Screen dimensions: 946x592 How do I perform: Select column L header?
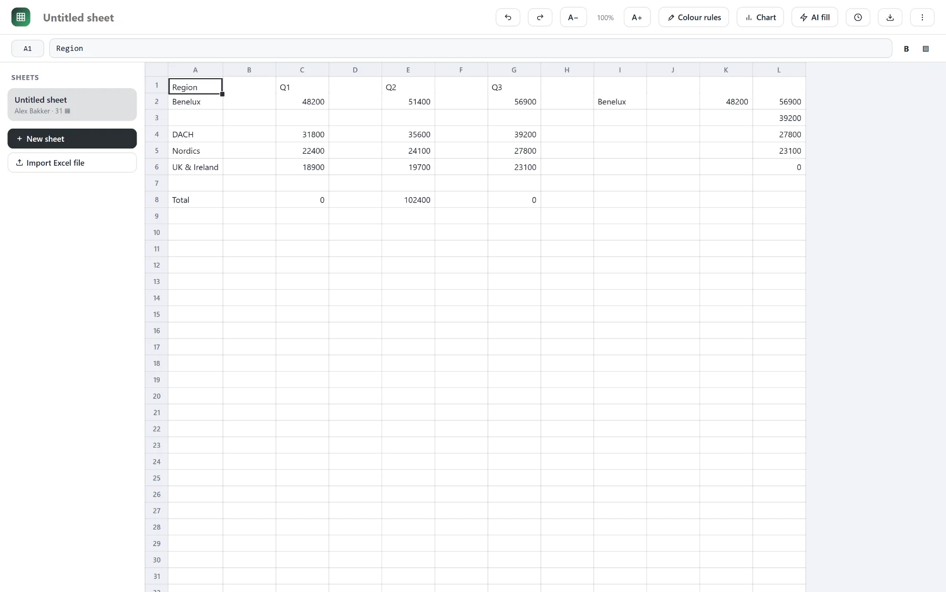pos(779,70)
